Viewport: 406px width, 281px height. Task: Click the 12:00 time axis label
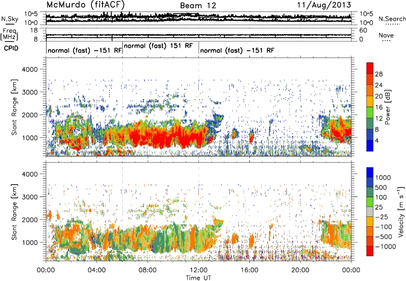pyautogui.click(x=198, y=270)
